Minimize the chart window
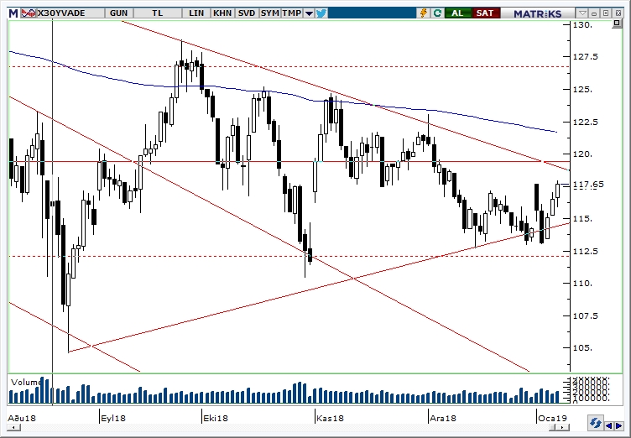The height and width of the screenshot is (438, 631). pyautogui.click(x=594, y=13)
